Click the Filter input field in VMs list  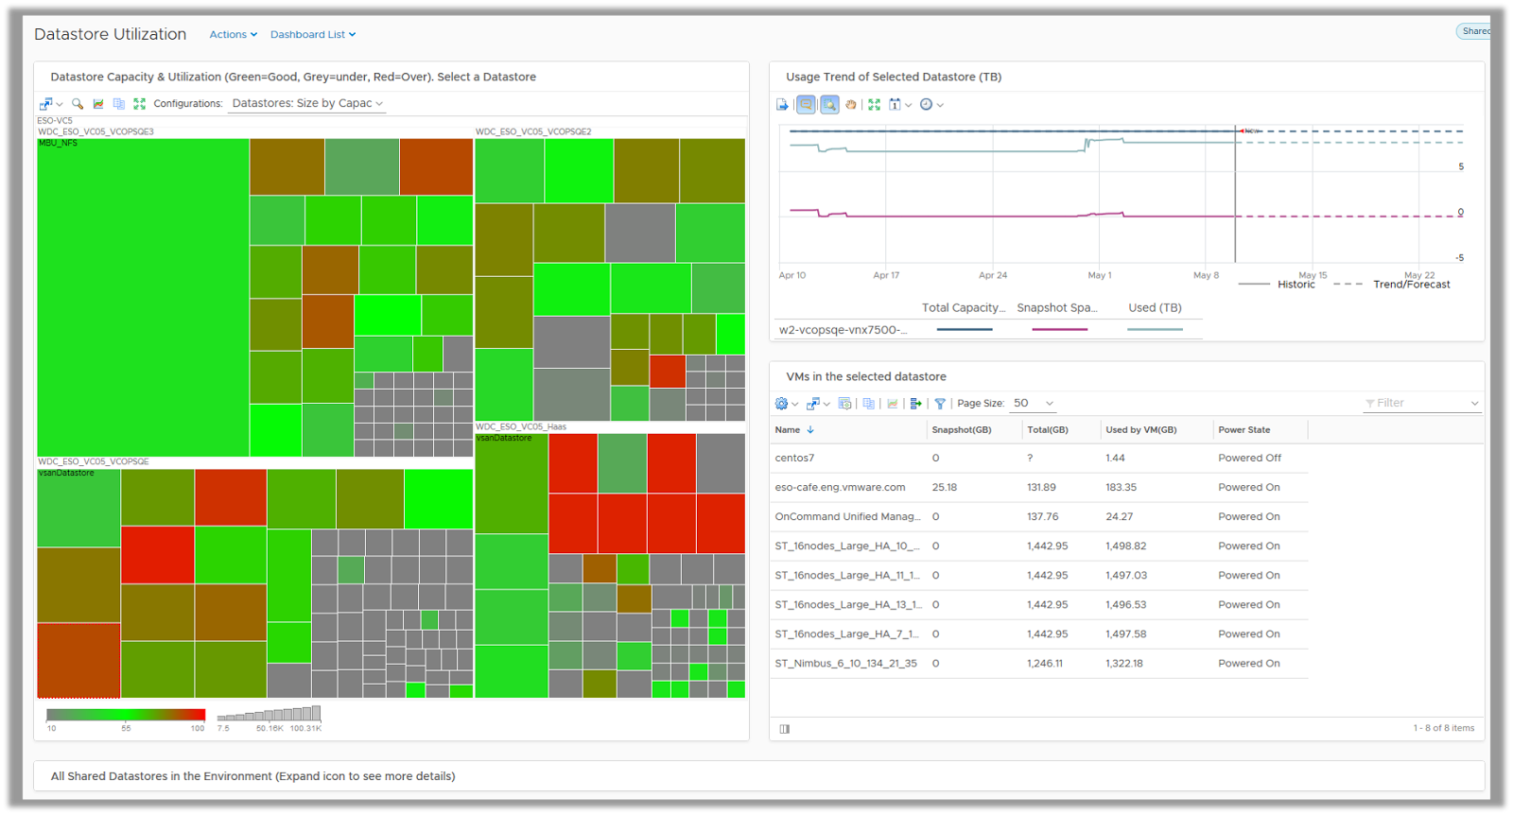pos(1415,404)
